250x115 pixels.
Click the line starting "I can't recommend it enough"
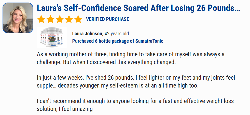[x=135, y=101]
